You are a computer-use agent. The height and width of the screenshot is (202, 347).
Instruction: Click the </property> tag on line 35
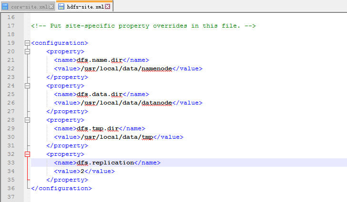(67, 180)
